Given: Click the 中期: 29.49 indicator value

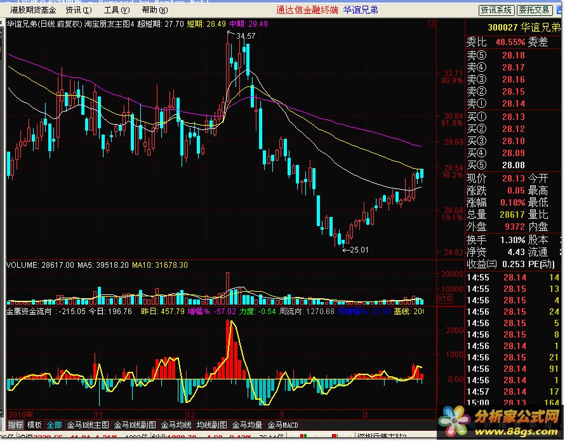Looking at the screenshot, I should 249,24.
